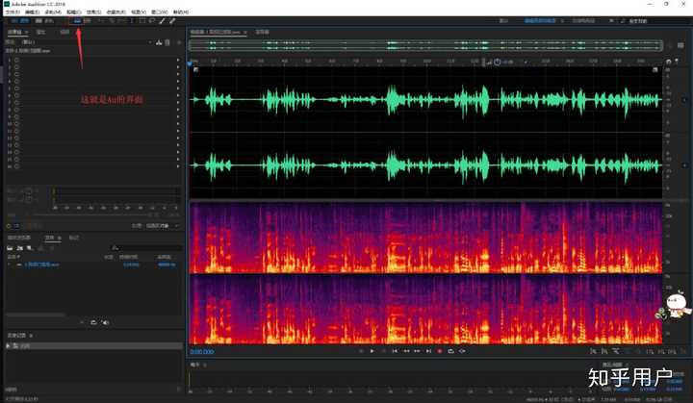Click the spectral frequency display toolbar icon
Viewport: 693px width, 403px height.
[78, 20]
